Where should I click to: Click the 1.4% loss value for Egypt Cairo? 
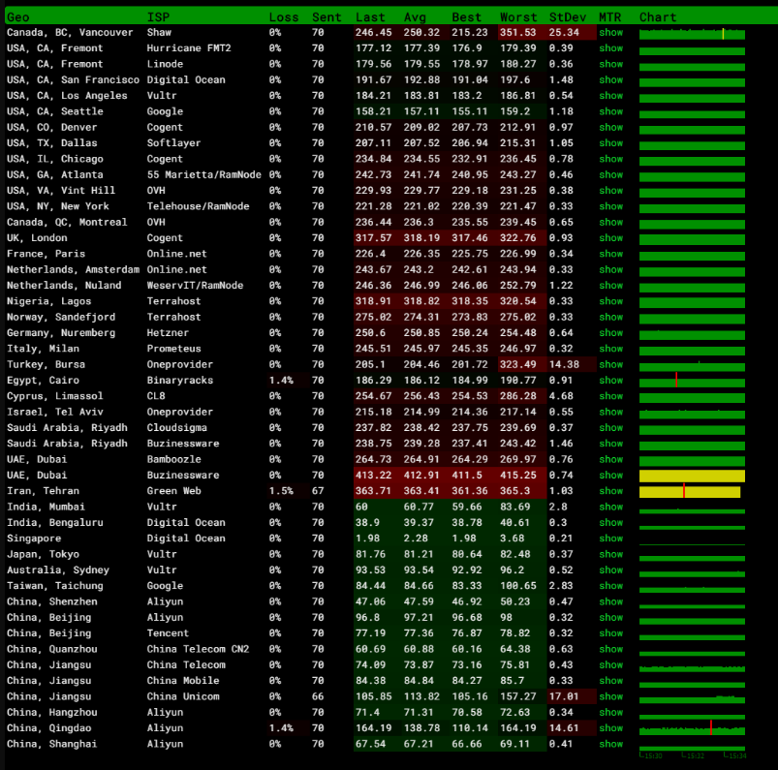(281, 381)
